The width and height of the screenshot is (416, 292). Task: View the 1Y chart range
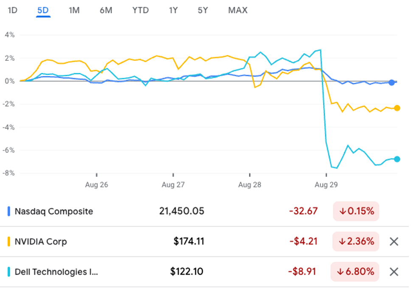[173, 10]
